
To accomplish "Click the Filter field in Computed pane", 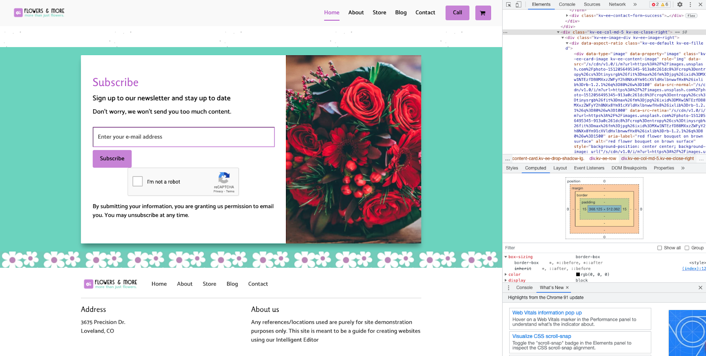I will pos(578,248).
